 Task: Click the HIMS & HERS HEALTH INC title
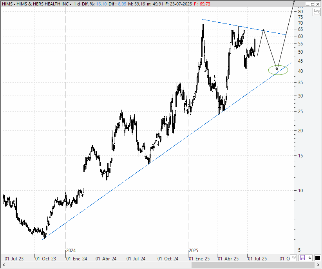click(x=43, y=4)
